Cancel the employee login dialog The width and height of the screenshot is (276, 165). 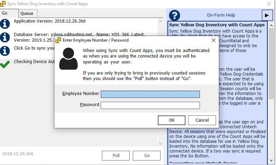pyautogui.click(x=202, y=120)
